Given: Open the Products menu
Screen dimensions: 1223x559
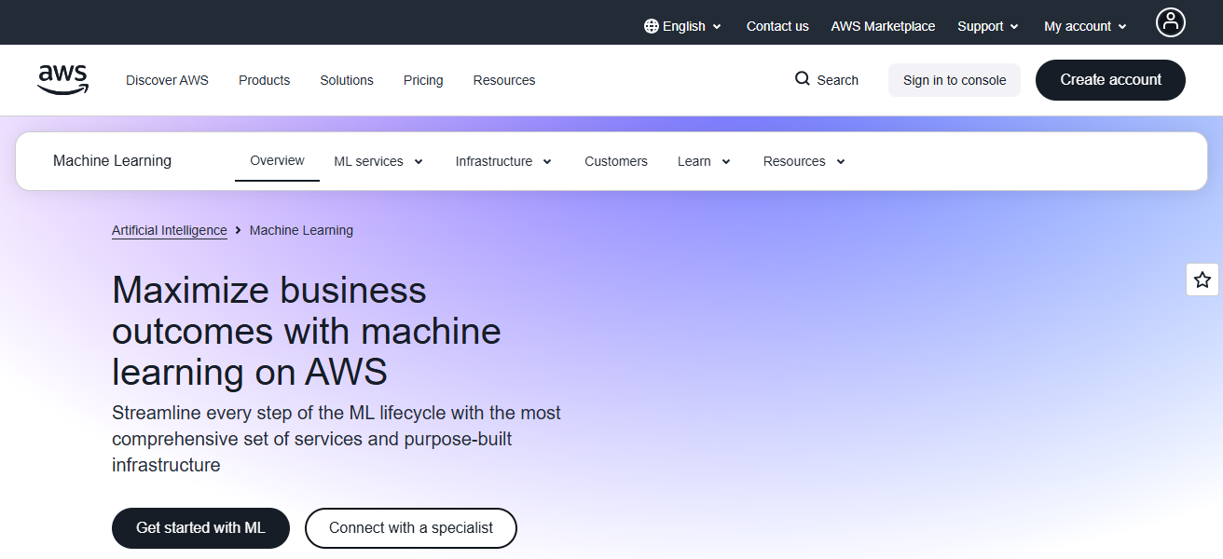Looking at the screenshot, I should coord(264,80).
